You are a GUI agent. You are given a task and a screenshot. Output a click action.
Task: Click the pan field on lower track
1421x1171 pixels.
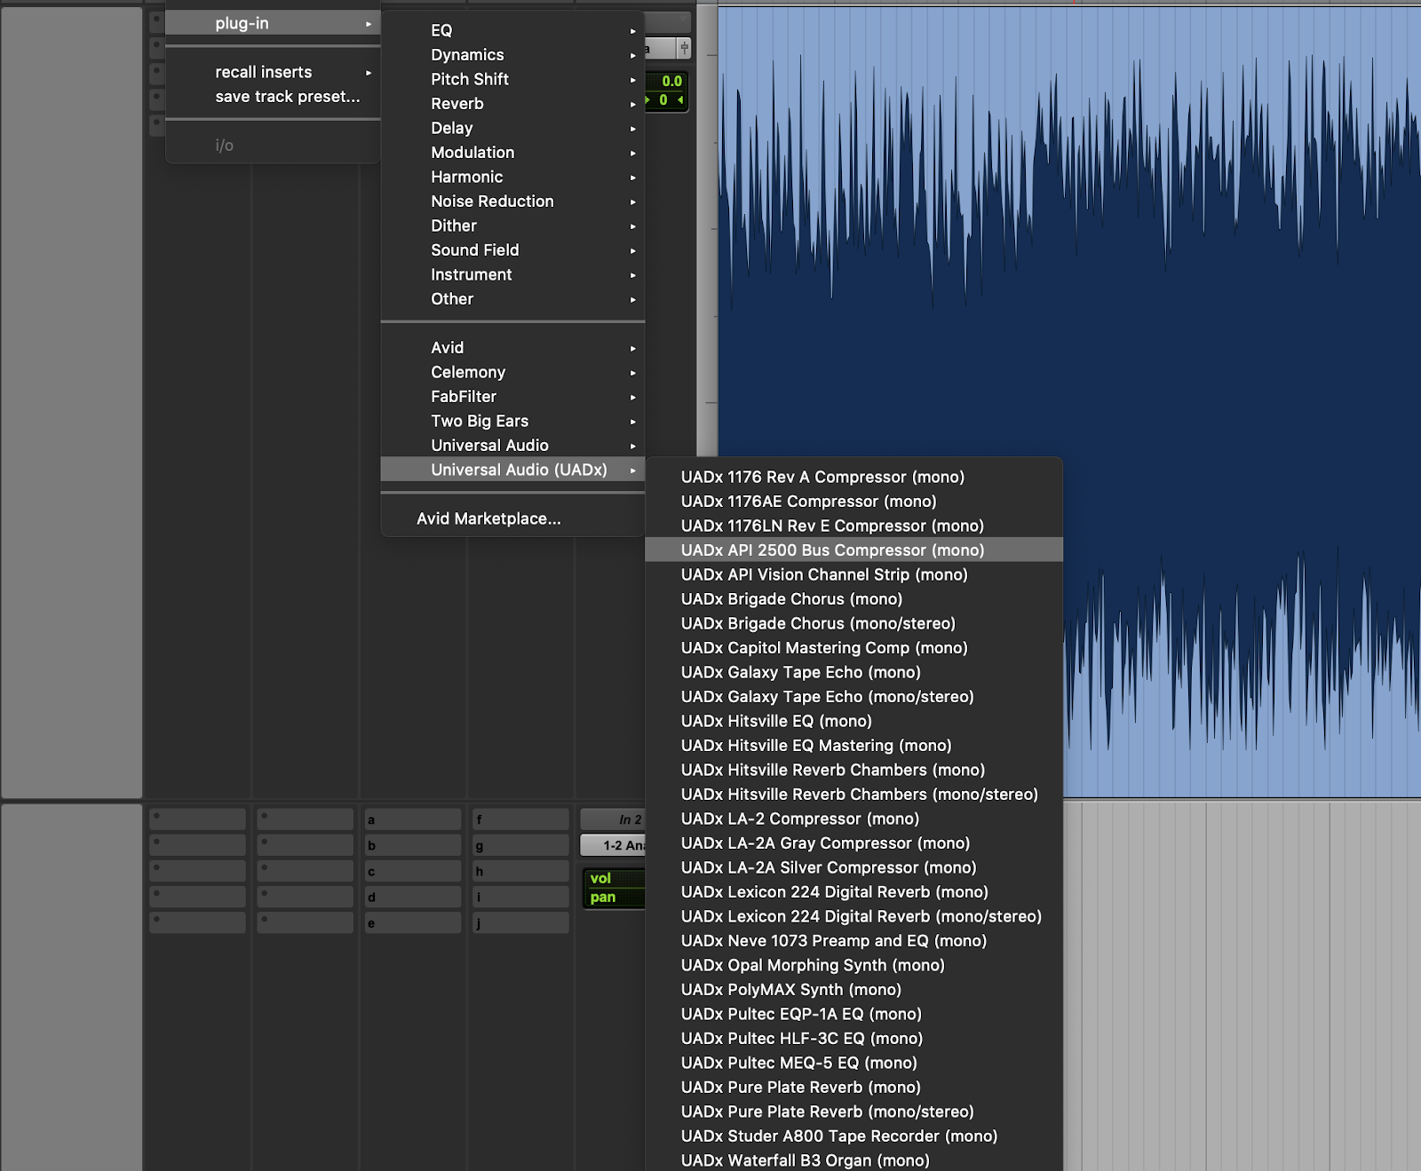point(614,898)
